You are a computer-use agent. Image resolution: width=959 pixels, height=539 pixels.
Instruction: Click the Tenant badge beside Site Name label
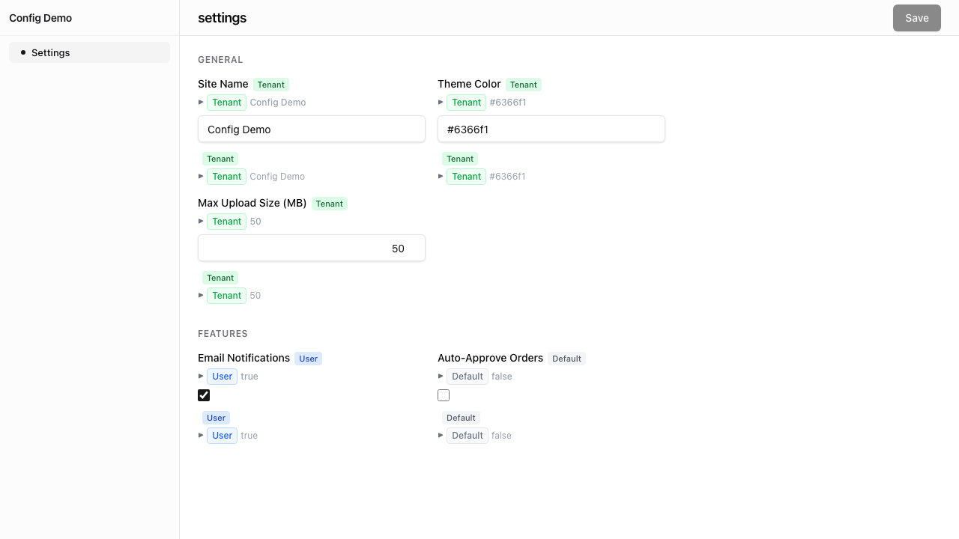click(x=270, y=85)
